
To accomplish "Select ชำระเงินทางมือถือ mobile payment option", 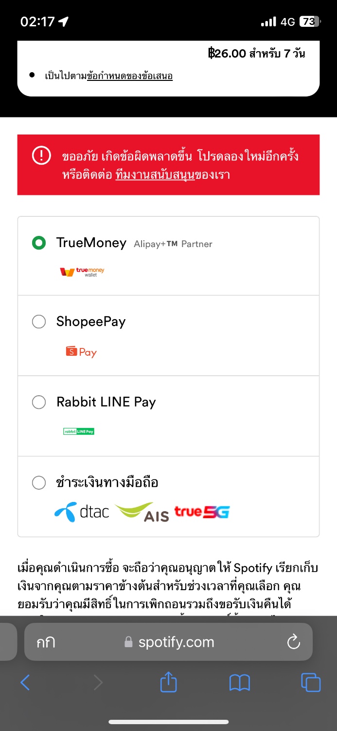I will pos(39,482).
